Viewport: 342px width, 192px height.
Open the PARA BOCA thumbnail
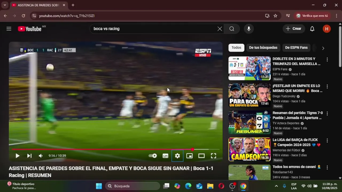pyautogui.click(x=250, y=95)
